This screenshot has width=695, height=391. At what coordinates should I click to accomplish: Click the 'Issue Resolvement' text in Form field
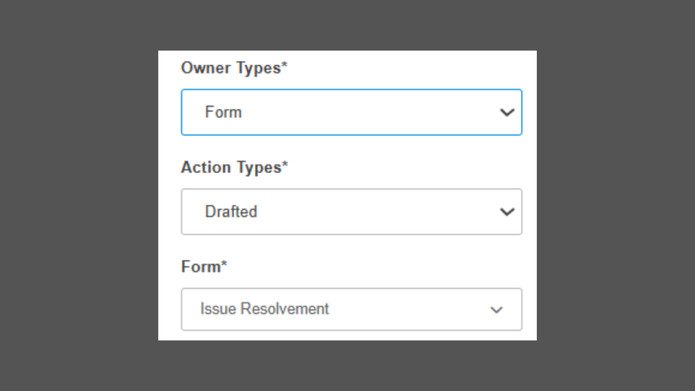[264, 309]
